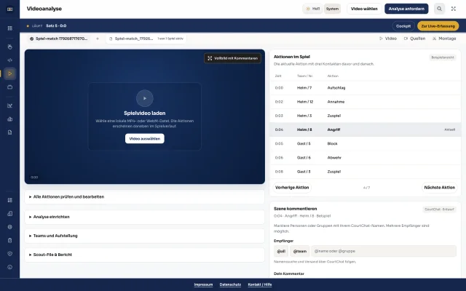Click the globe icon on the Spiel-match tab
Viewport: 466px width, 291px height.
(32, 39)
